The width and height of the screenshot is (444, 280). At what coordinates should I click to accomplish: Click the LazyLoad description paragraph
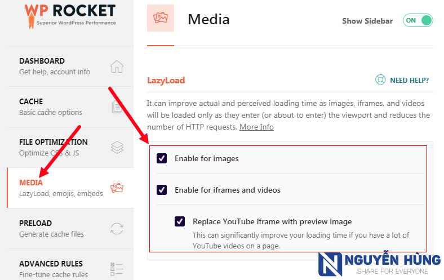pyautogui.click(x=288, y=115)
